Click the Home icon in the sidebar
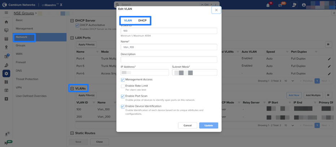 [6, 22]
